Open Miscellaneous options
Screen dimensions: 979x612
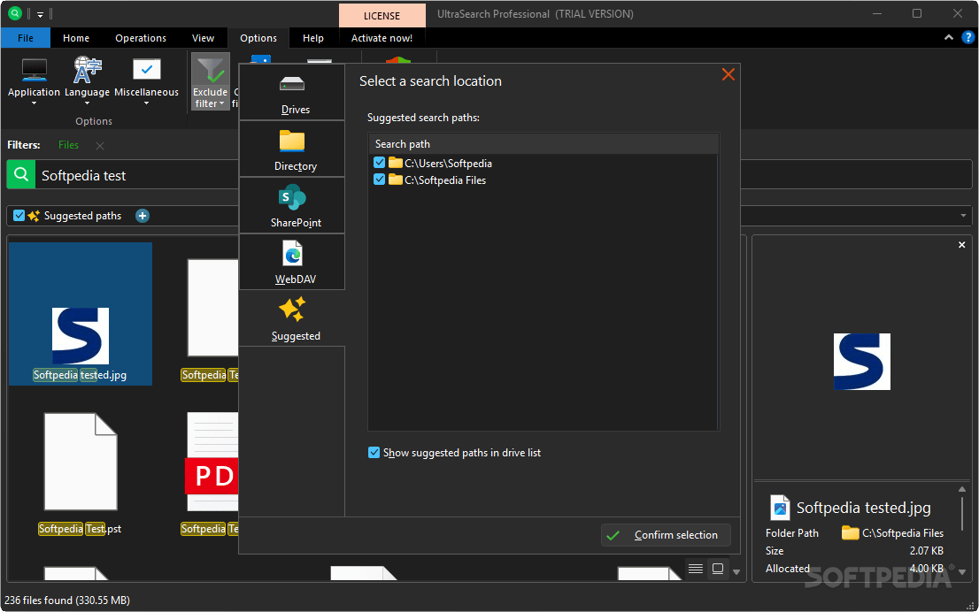point(145,80)
